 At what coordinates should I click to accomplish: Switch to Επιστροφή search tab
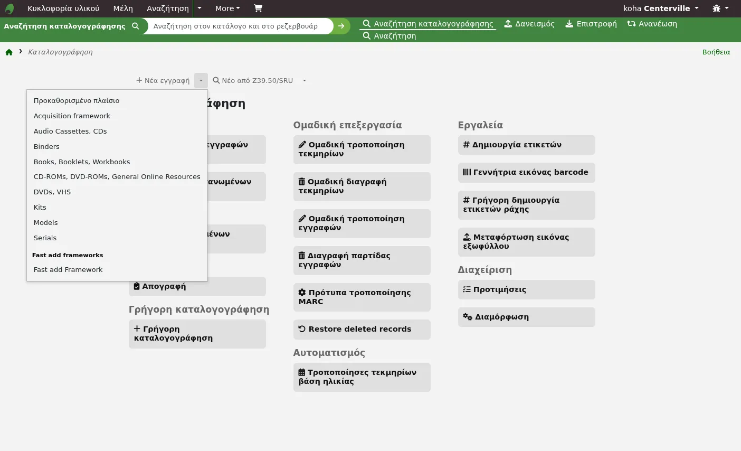click(x=591, y=24)
